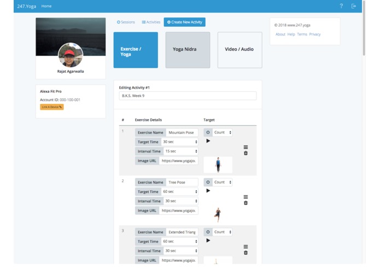Click the activity name field B.K.S. Week 9

tap(188, 96)
